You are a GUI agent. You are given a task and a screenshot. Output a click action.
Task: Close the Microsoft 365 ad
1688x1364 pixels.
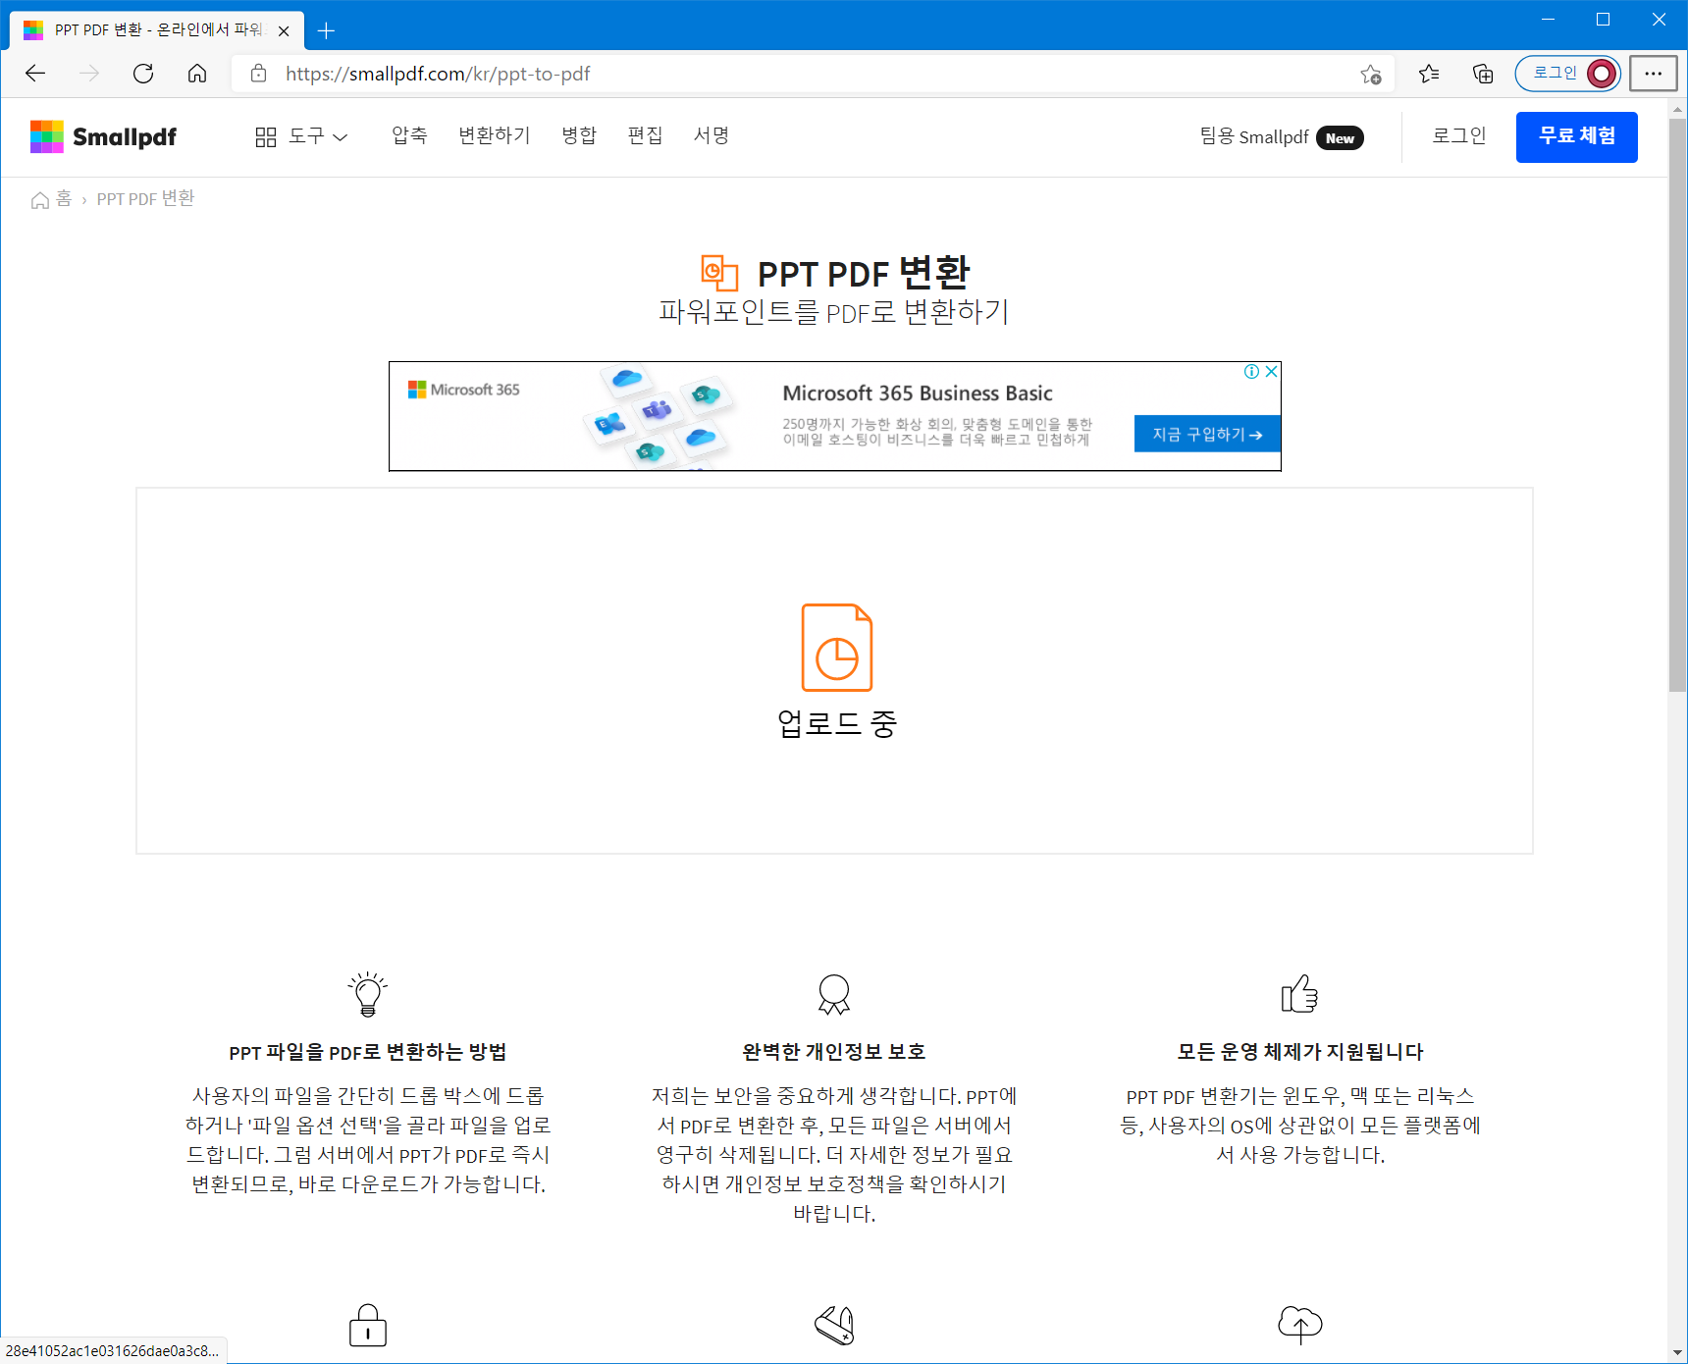(x=1271, y=371)
